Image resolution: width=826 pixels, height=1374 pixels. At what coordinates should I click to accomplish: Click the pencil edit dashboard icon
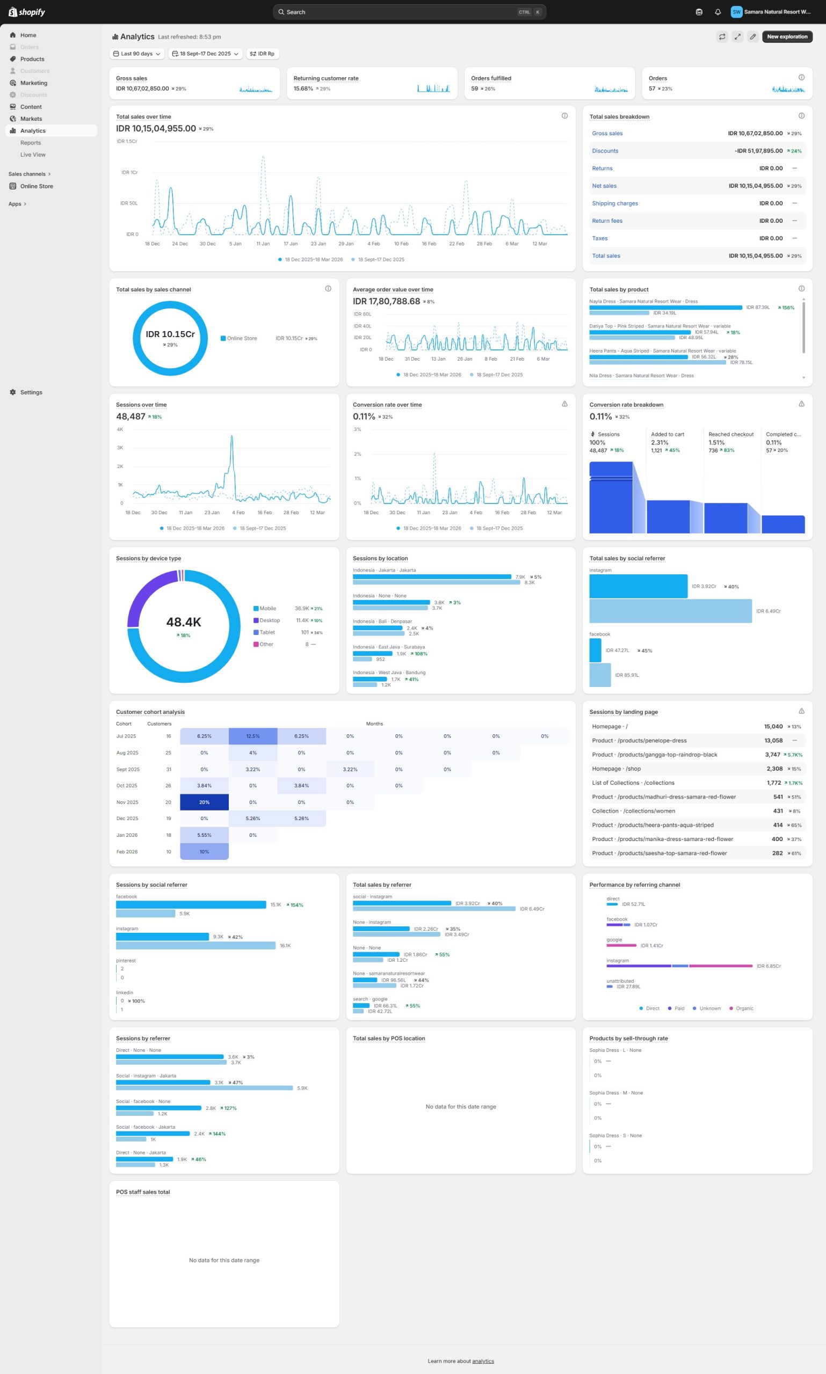click(752, 36)
